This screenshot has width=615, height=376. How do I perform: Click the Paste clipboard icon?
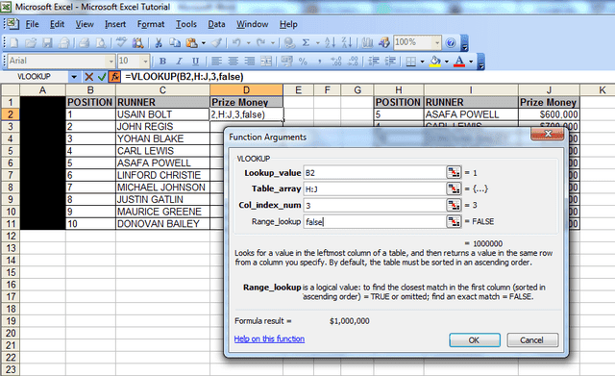pos(191,42)
